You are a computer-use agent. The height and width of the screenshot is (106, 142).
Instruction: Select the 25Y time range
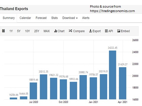pyautogui.click(x=37, y=31)
